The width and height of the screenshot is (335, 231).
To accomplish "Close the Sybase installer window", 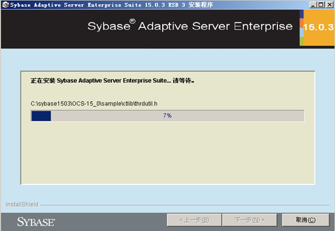I will point(330,5).
